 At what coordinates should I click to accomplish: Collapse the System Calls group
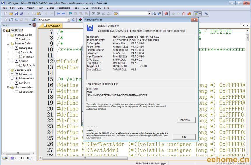click(8, 44)
